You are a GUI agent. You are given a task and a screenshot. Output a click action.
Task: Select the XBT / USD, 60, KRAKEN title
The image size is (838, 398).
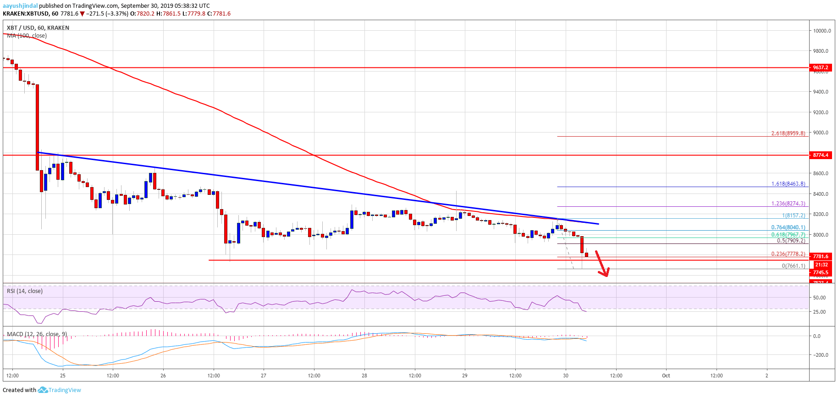[x=38, y=28]
